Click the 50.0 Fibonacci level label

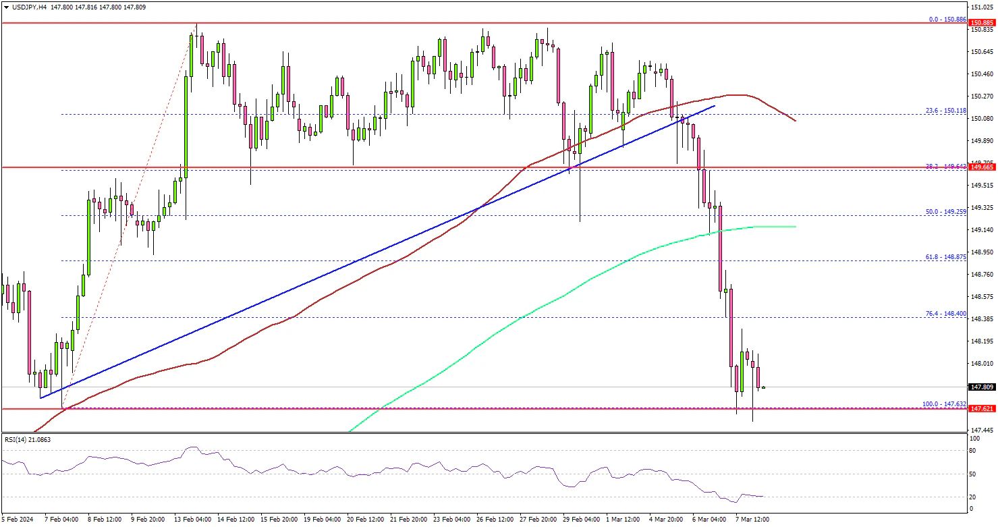[947, 212]
